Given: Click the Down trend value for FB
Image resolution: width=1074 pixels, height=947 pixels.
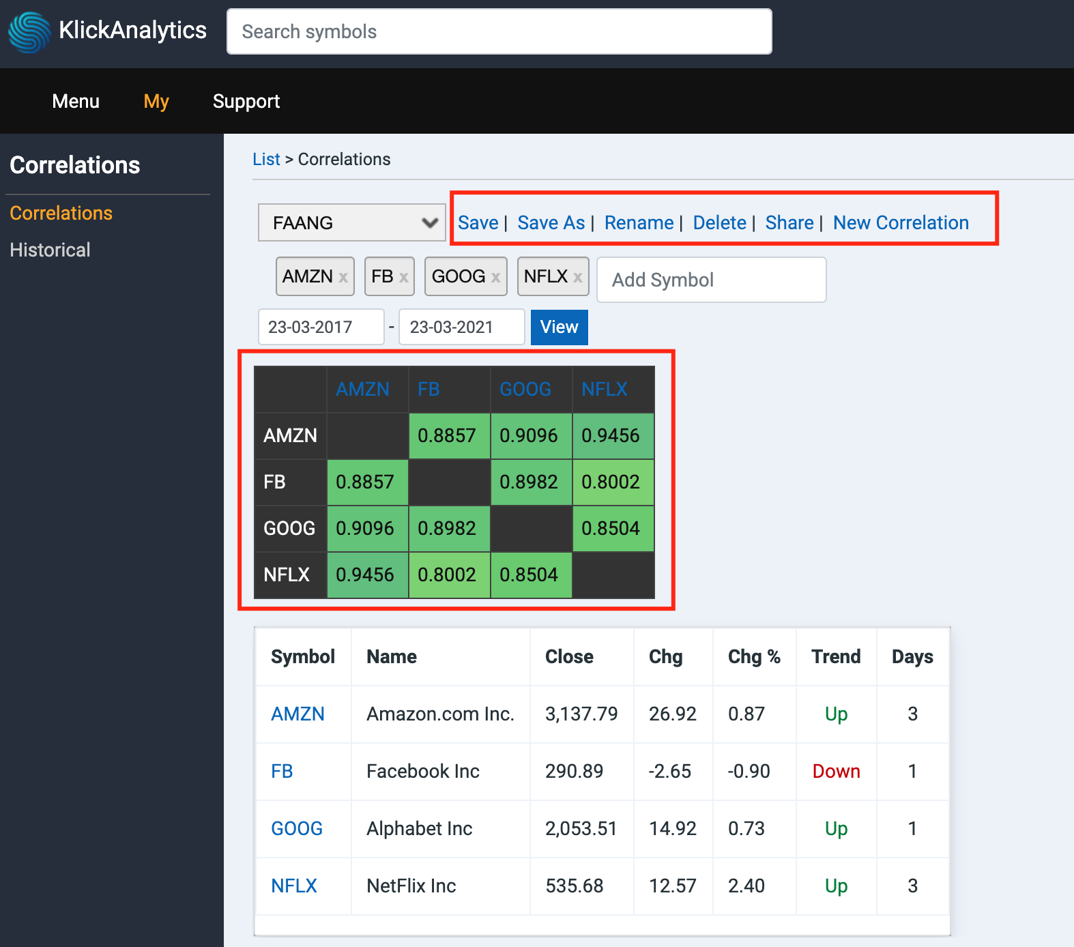Looking at the screenshot, I should tap(836, 771).
